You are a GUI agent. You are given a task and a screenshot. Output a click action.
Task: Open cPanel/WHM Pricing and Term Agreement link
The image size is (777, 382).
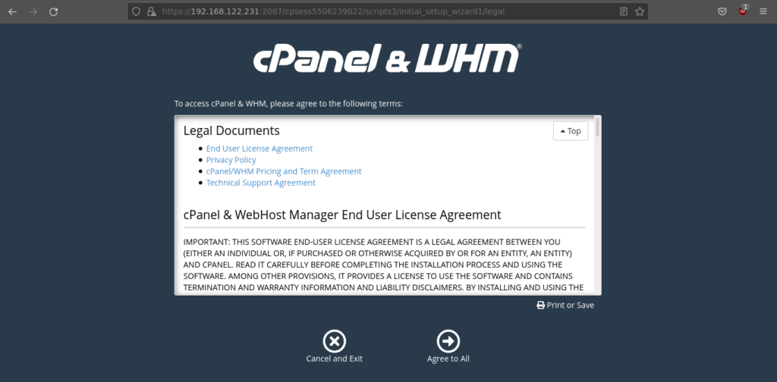(284, 171)
